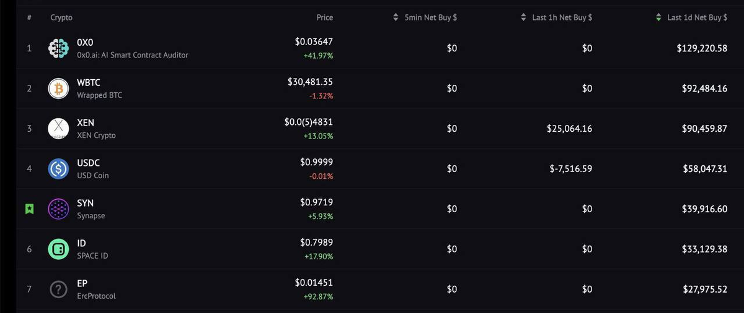Click XEN price $0.0(5)4831

click(x=308, y=122)
